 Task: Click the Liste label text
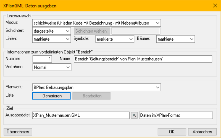[10, 95]
